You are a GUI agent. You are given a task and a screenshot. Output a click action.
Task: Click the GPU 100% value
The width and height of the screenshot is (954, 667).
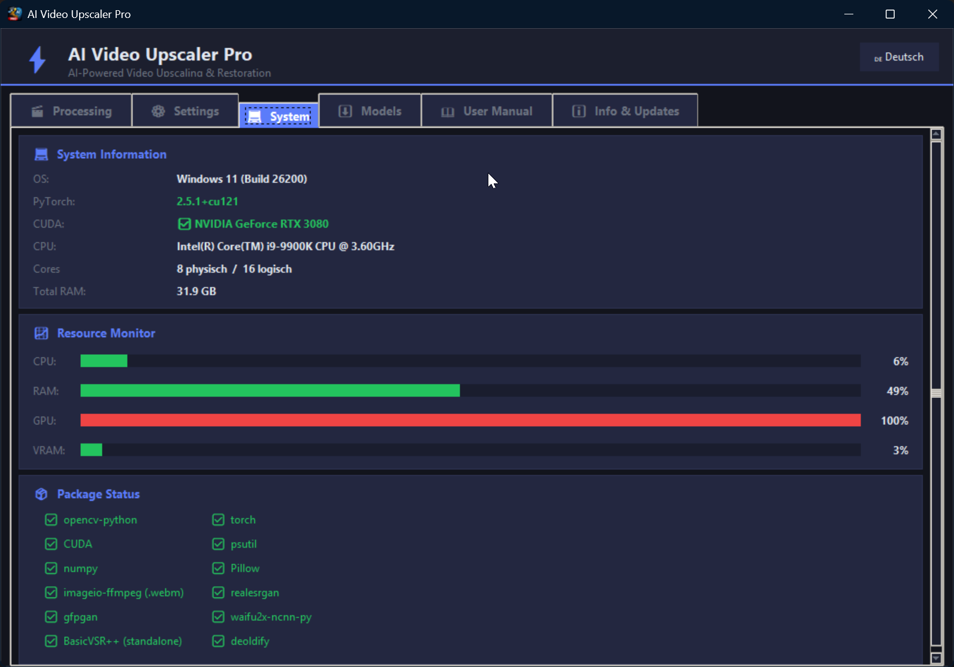pyautogui.click(x=895, y=421)
